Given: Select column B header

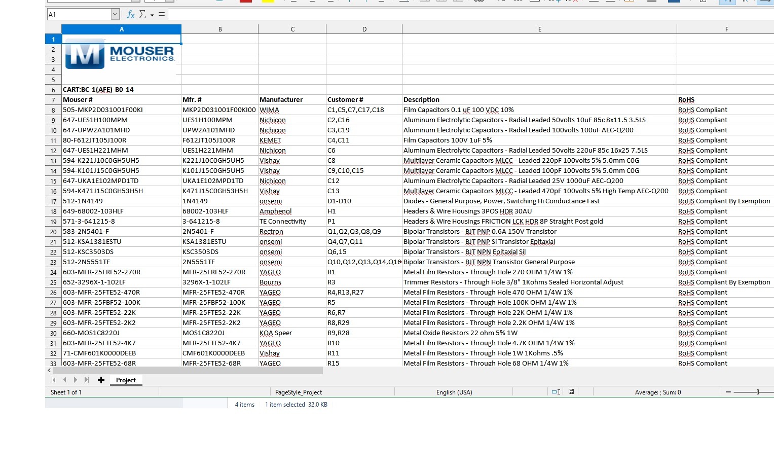Looking at the screenshot, I should point(220,29).
